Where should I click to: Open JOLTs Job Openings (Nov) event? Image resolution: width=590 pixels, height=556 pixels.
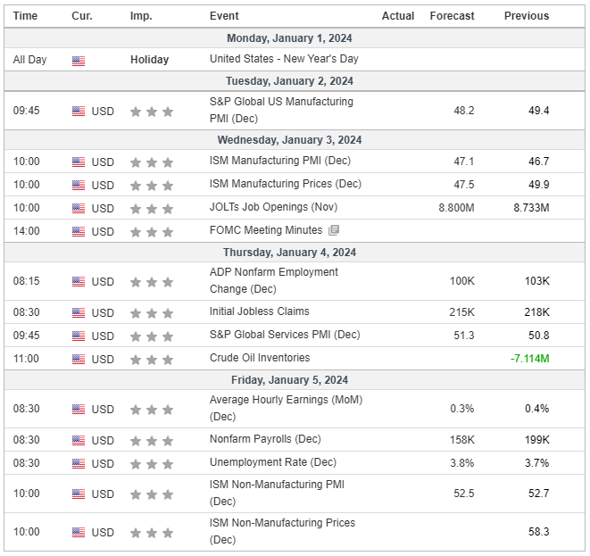(273, 207)
